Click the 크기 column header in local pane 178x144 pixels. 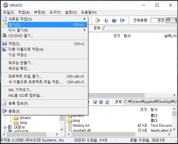137,109
